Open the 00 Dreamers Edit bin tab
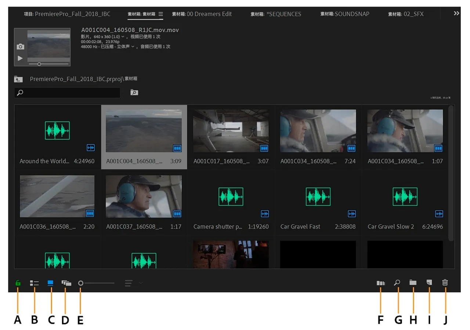The image size is (470, 330). point(202,14)
